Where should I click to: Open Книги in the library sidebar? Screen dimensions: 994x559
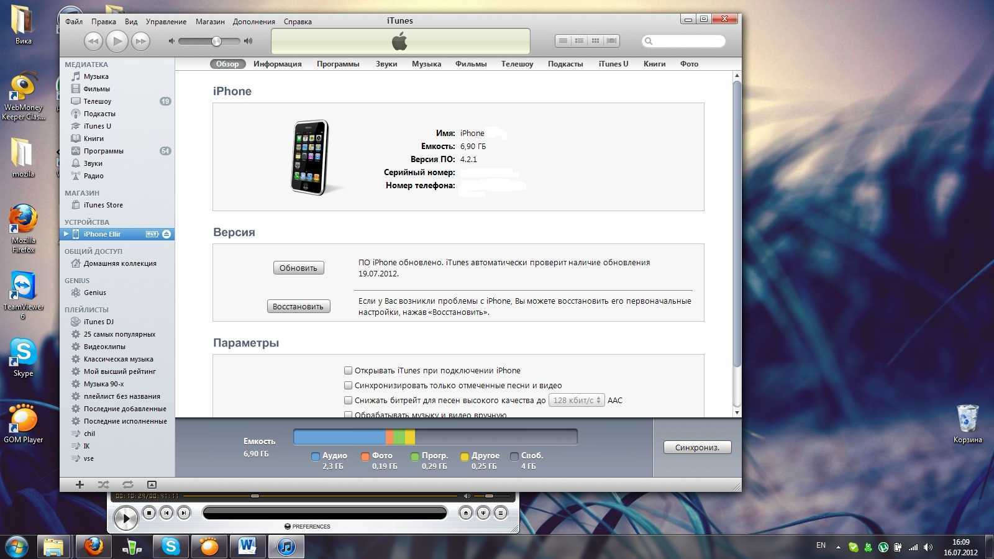[94, 139]
